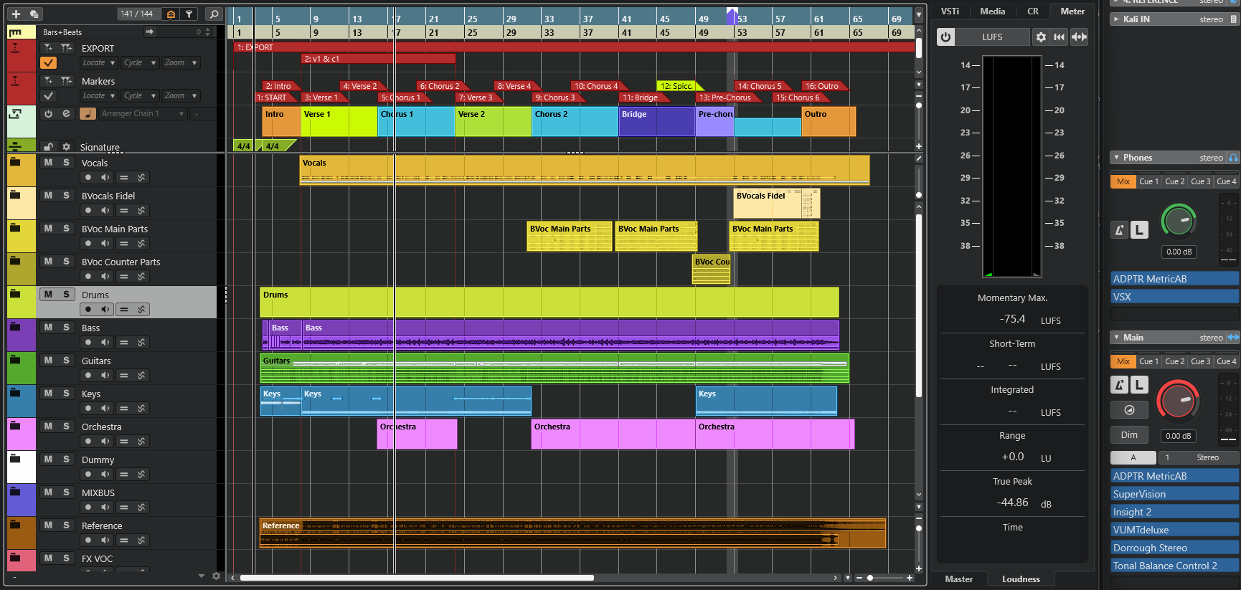Select the Chorus 2 arranger block
Image resolution: width=1241 pixels, height=590 pixels.
pos(575,122)
